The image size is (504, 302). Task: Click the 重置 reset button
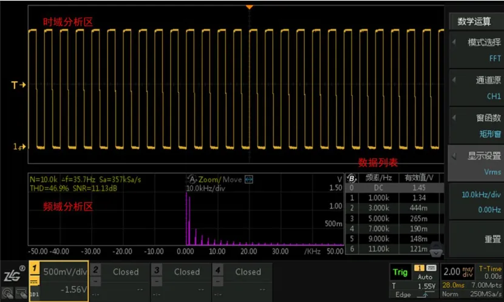click(476, 239)
